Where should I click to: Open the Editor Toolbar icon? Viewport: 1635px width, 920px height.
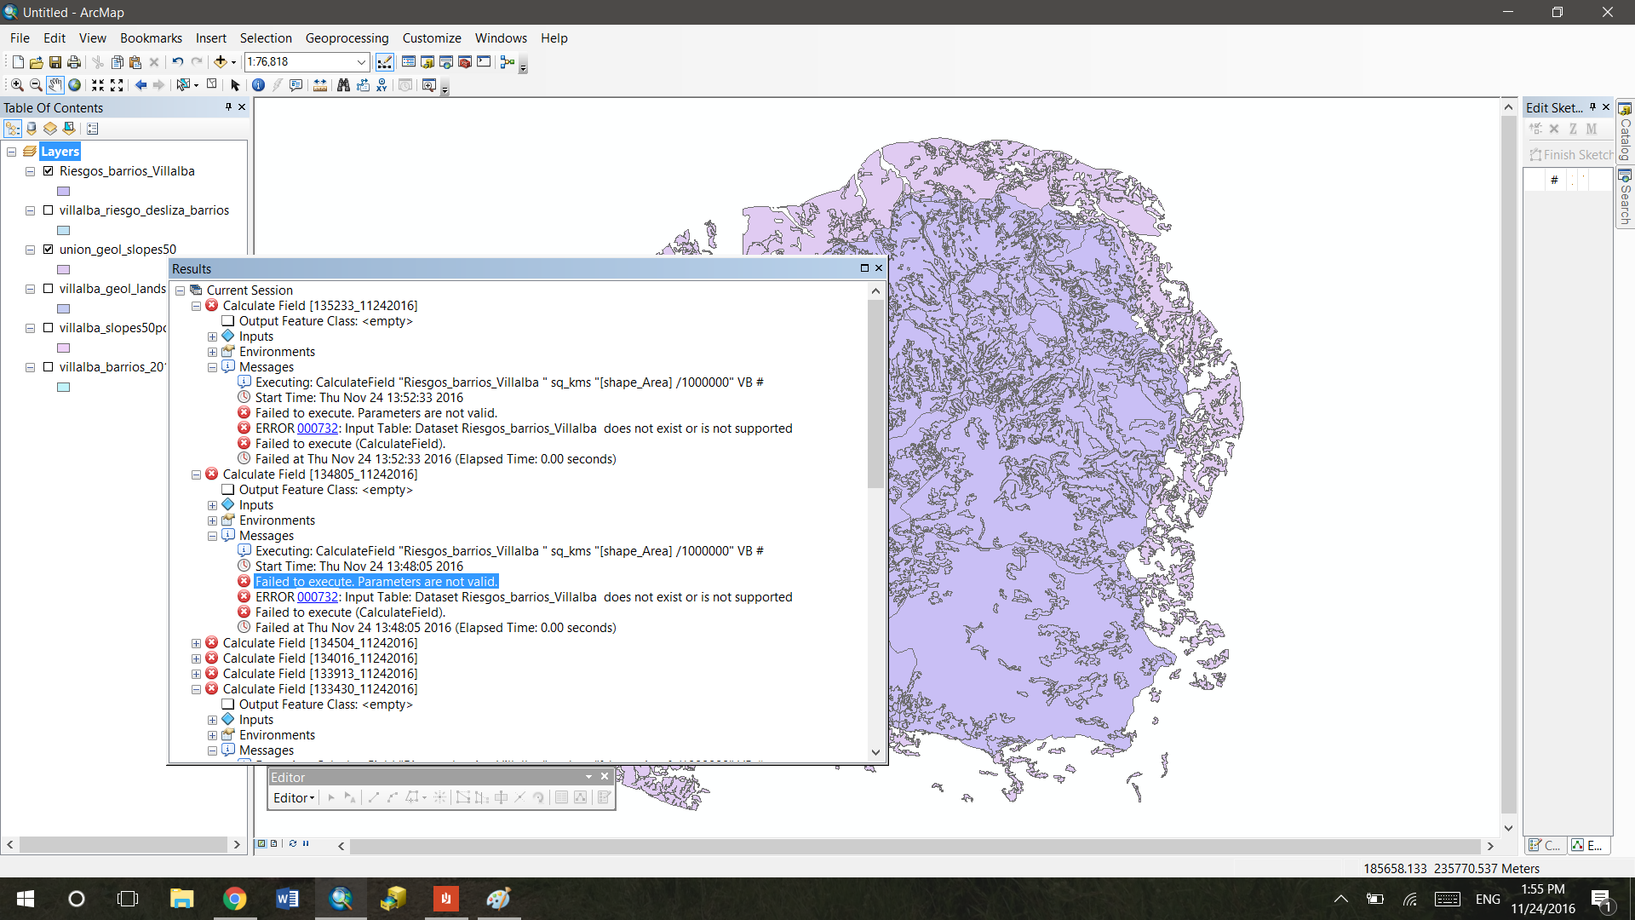pyautogui.click(x=385, y=62)
